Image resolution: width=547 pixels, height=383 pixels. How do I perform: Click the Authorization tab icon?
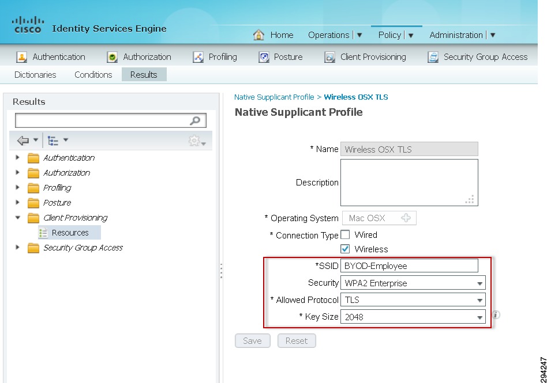(112, 57)
